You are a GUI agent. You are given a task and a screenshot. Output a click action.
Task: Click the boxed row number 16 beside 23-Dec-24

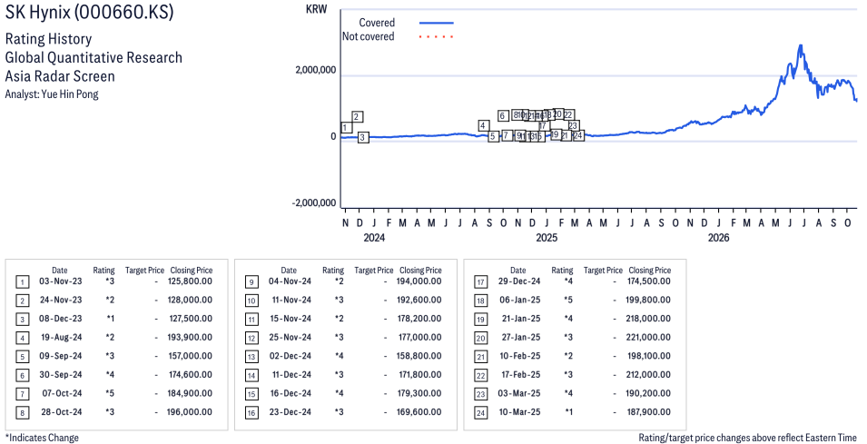(x=251, y=413)
